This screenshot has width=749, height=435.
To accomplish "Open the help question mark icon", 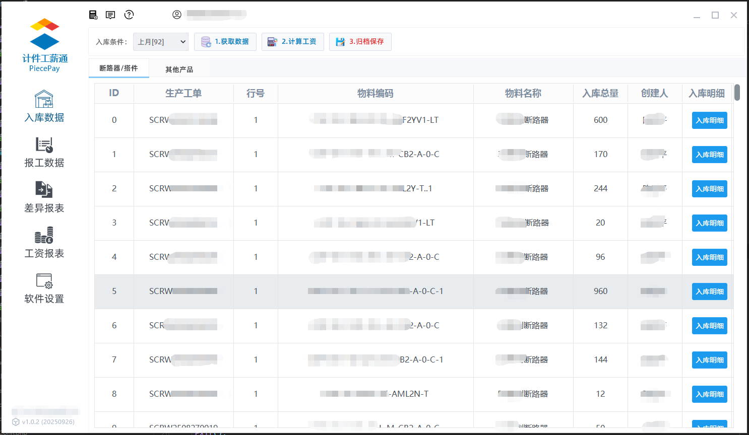I will click(129, 15).
